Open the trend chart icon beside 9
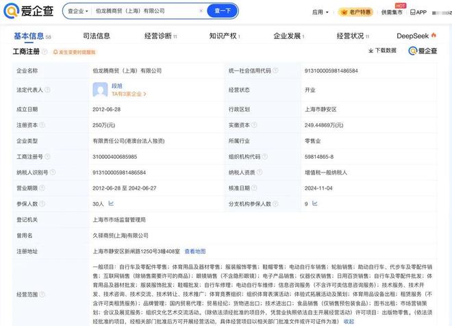 pos(315,203)
